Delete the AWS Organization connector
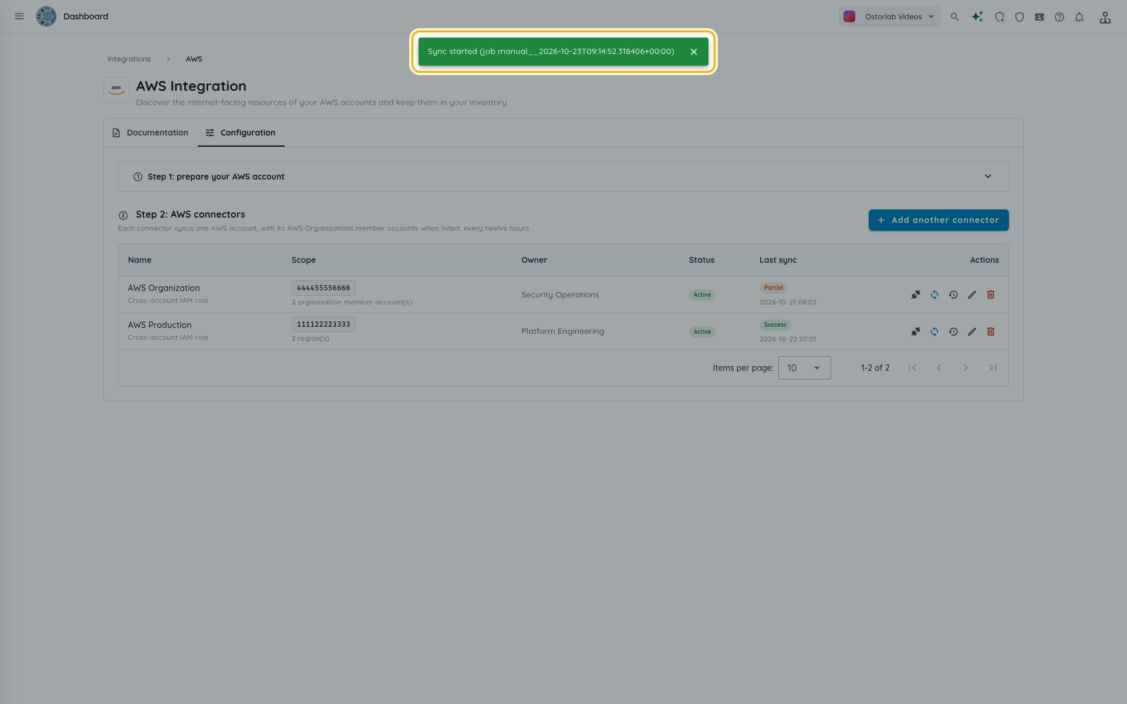This screenshot has width=1127, height=704. coord(991,295)
